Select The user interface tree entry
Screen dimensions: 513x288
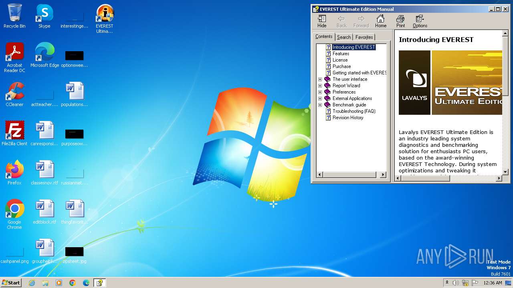tap(350, 79)
